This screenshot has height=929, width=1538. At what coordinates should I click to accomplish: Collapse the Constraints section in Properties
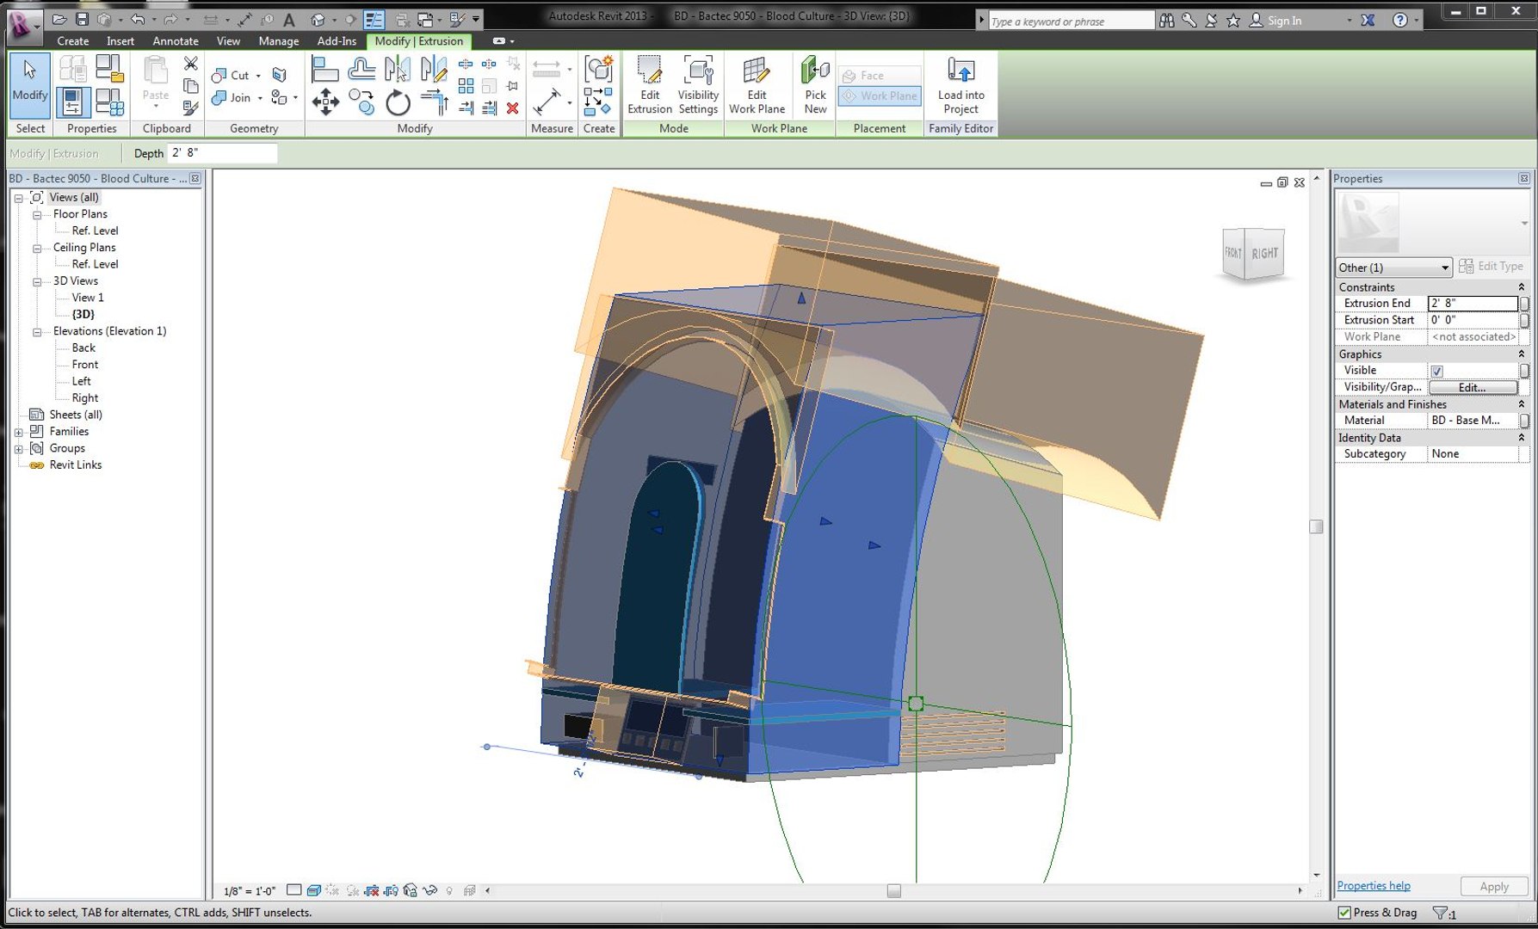coord(1521,287)
